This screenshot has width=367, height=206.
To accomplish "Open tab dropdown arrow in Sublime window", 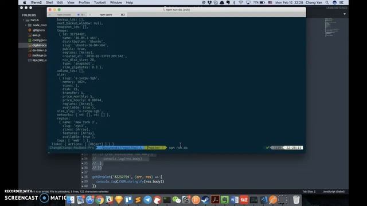I will (345, 14).
